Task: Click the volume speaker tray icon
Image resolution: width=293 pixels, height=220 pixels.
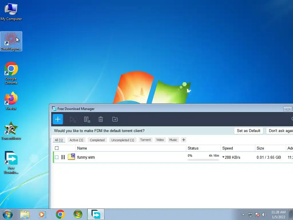Action: coord(264,215)
